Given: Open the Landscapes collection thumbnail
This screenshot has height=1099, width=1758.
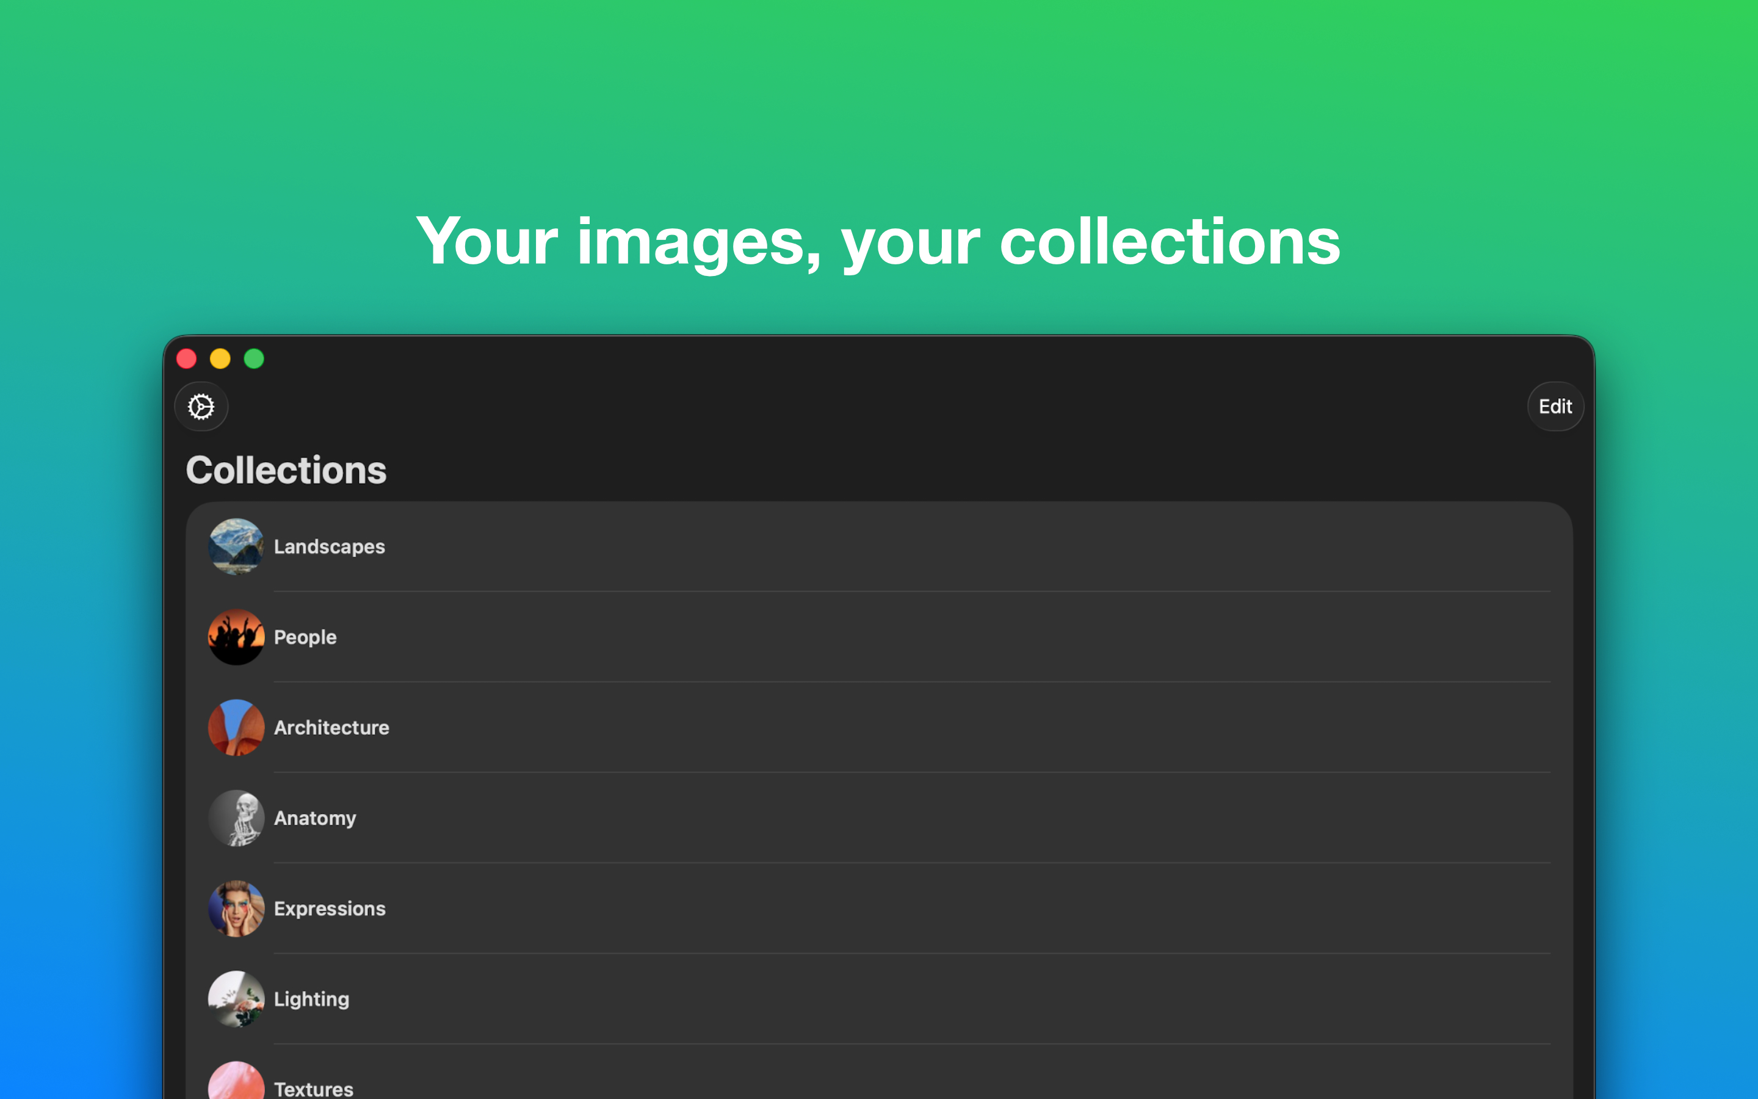Looking at the screenshot, I should click(236, 546).
